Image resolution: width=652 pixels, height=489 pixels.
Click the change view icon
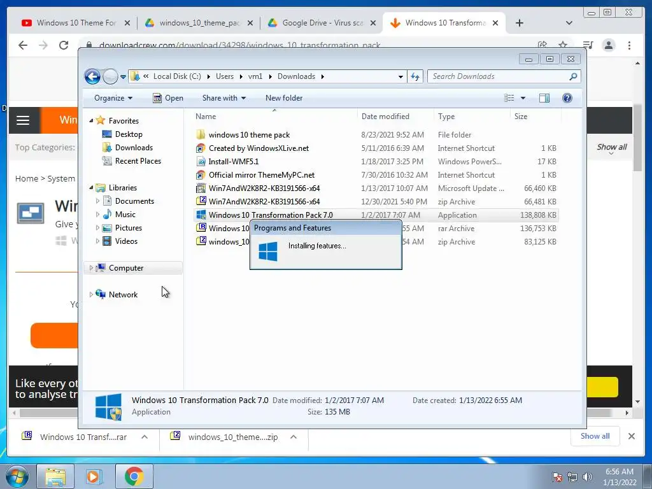click(509, 98)
